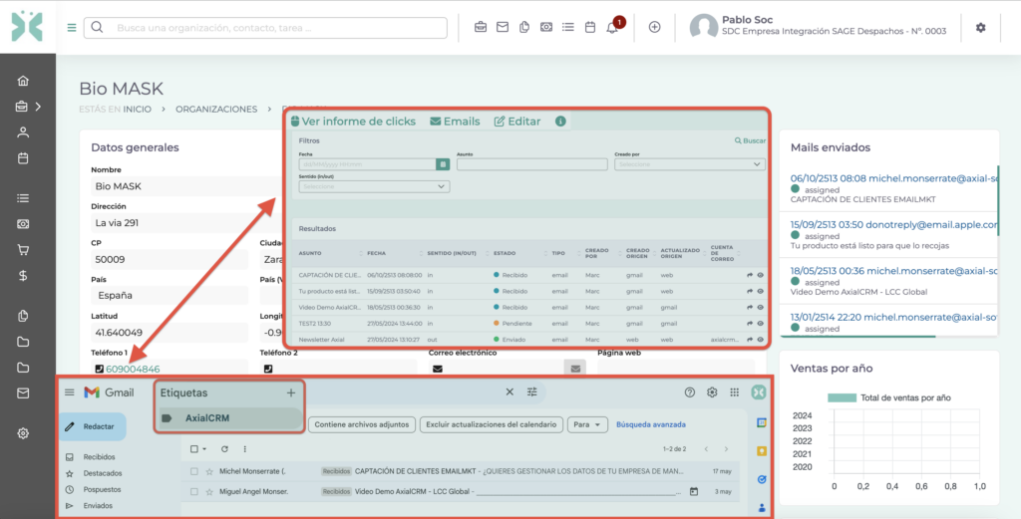View Newsletter Axial row with eye icon
Image resolution: width=1021 pixels, height=519 pixels.
[x=761, y=340]
